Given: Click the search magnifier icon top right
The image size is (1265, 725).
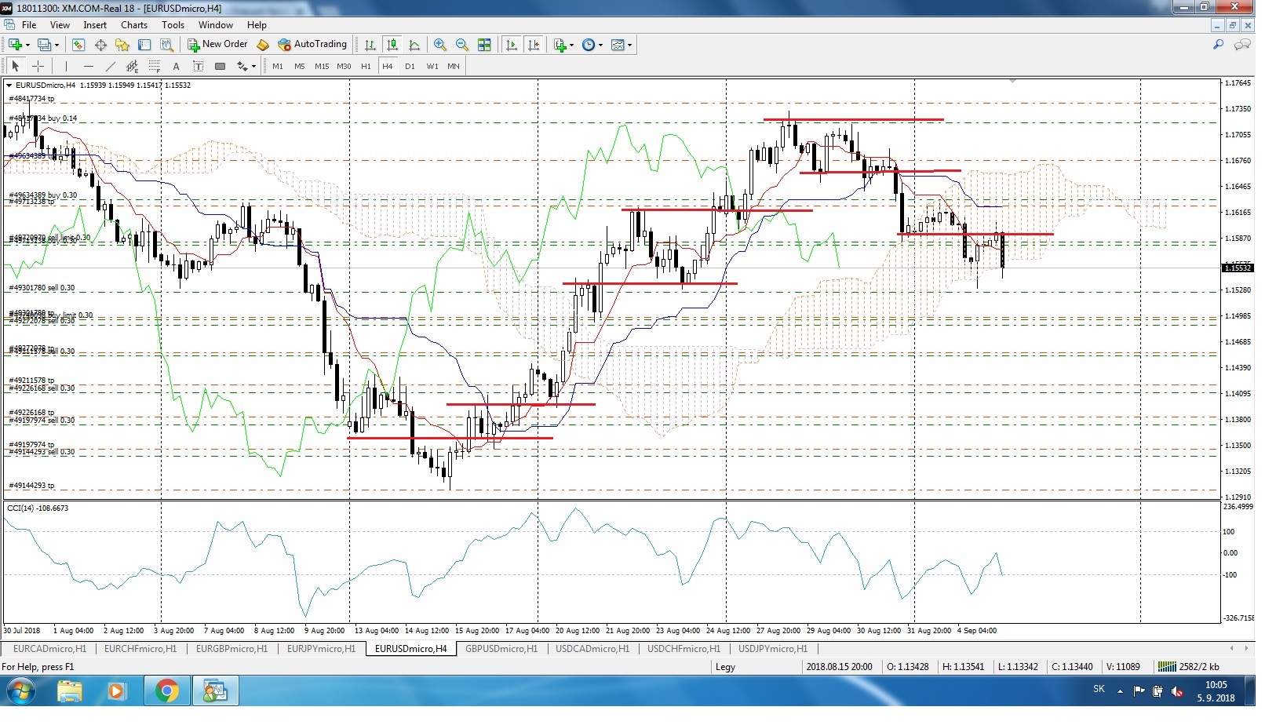Looking at the screenshot, I should pyautogui.click(x=1218, y=45).
